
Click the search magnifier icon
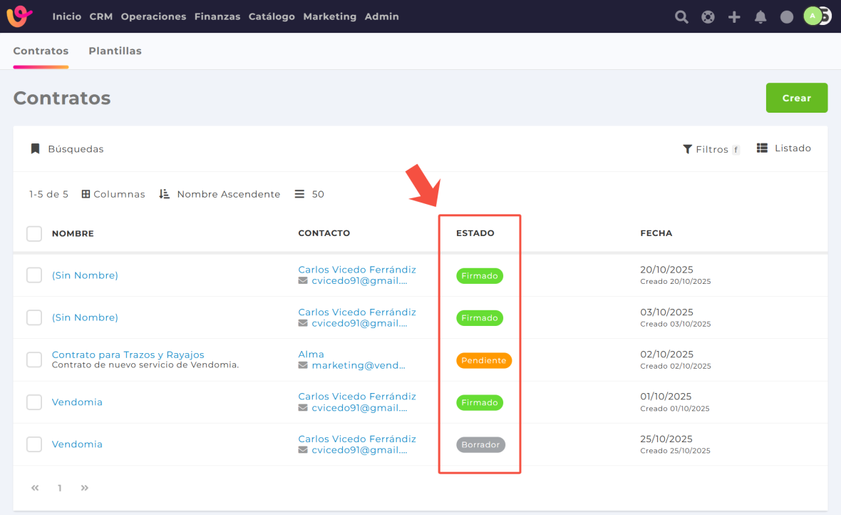point(681,17)
